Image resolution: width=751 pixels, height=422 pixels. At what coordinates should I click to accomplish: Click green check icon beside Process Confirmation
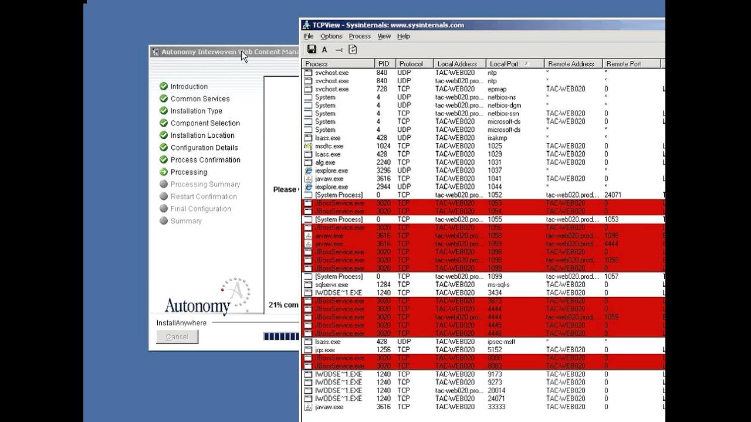pos(164,159)
